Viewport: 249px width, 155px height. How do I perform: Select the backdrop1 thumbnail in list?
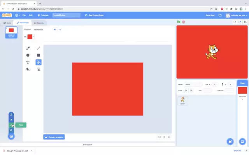(11, 32)
